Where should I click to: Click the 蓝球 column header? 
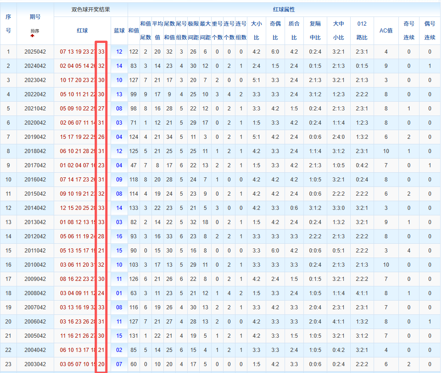[119, 30]
